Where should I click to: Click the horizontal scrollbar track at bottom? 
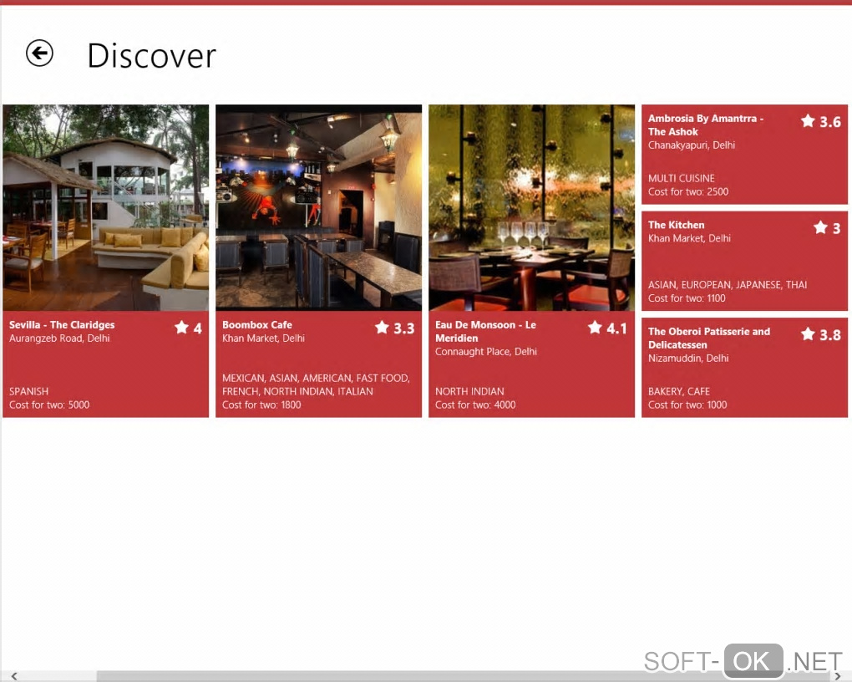[x=426, y=676]
